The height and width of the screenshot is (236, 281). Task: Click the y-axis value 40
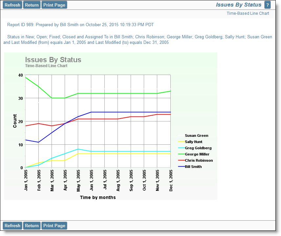click(20, 75)
